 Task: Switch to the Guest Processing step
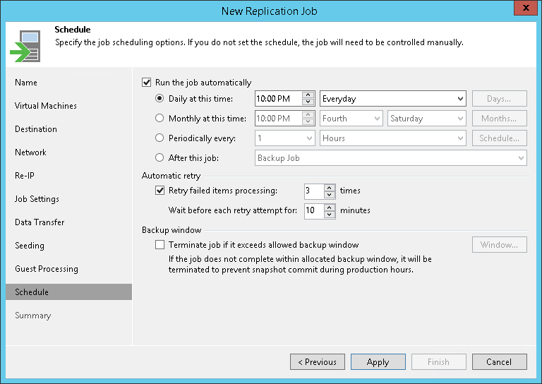pyautogui.click(x=47, y=269)
